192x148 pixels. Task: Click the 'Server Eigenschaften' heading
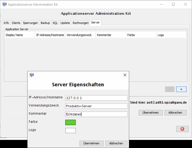tap(78, 84)
